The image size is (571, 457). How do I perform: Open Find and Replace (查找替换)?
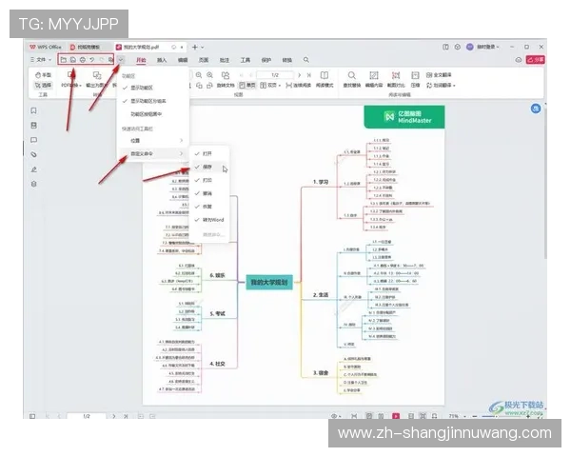(x=351, y=80)
